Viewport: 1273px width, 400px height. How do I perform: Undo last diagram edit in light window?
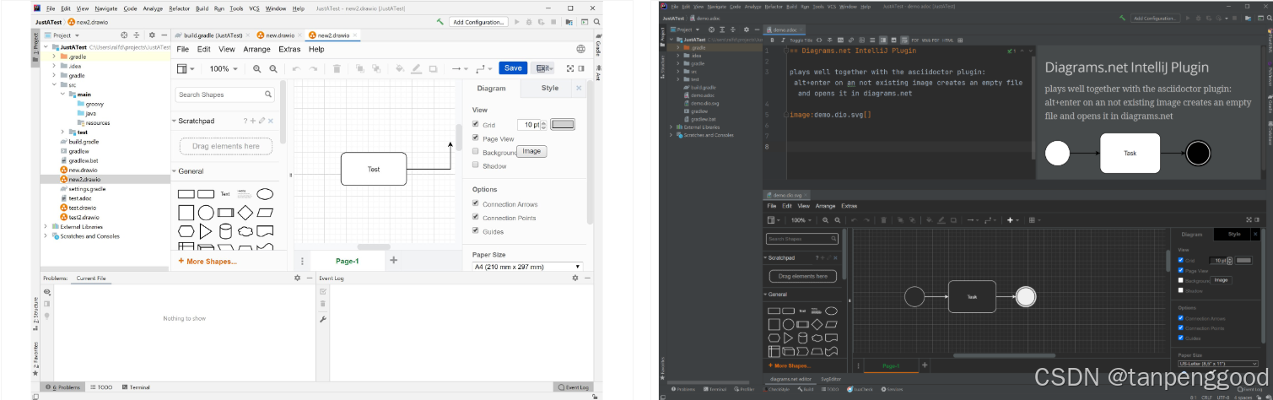(296, 68)
